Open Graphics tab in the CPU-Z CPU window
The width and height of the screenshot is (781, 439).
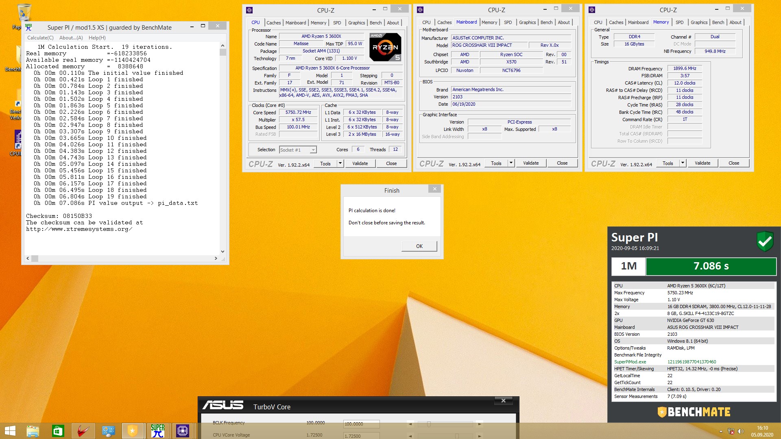(x=356, y=23)
